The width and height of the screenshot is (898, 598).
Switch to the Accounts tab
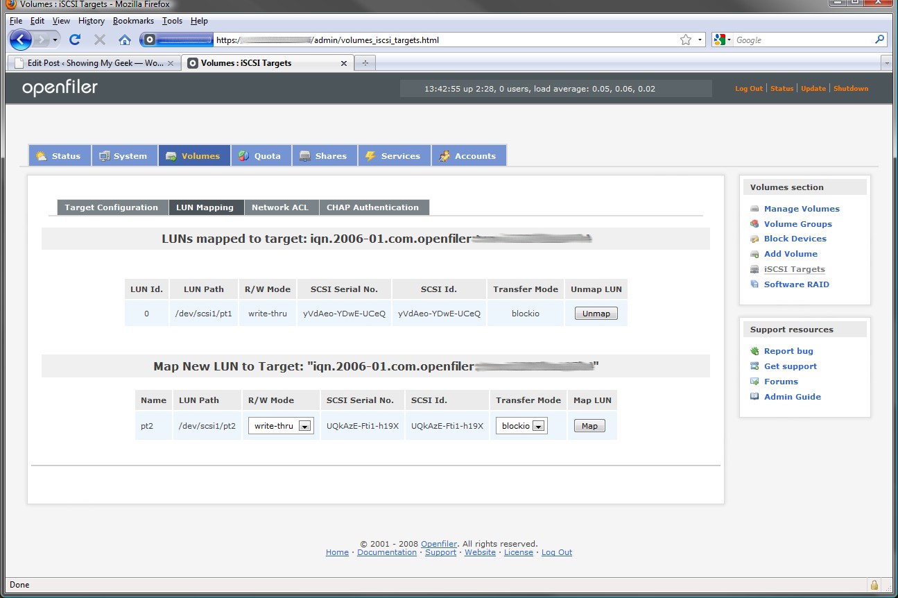click(468, 155)
